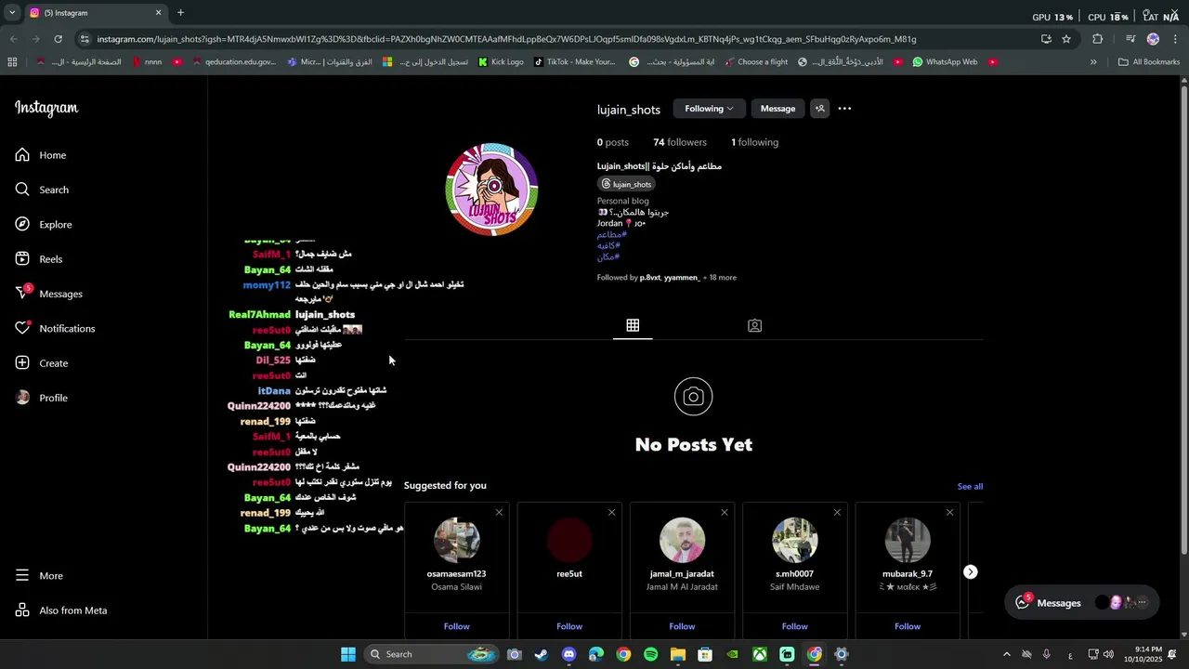Open Choose a flight bookmark
Viewport: 1189px width, 669px height.
pos(755,62)
